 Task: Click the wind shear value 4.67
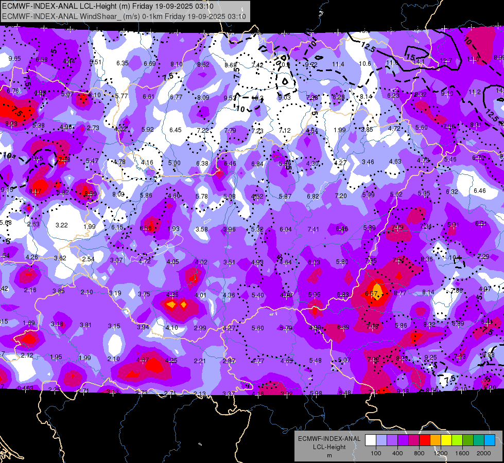pos(143,360)
